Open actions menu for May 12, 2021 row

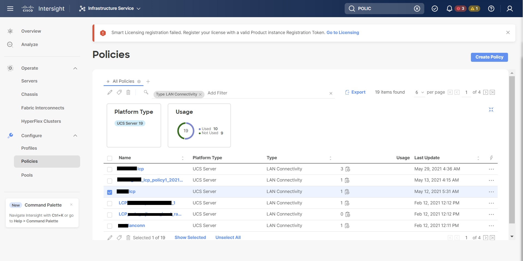click(x=491, y=192)
